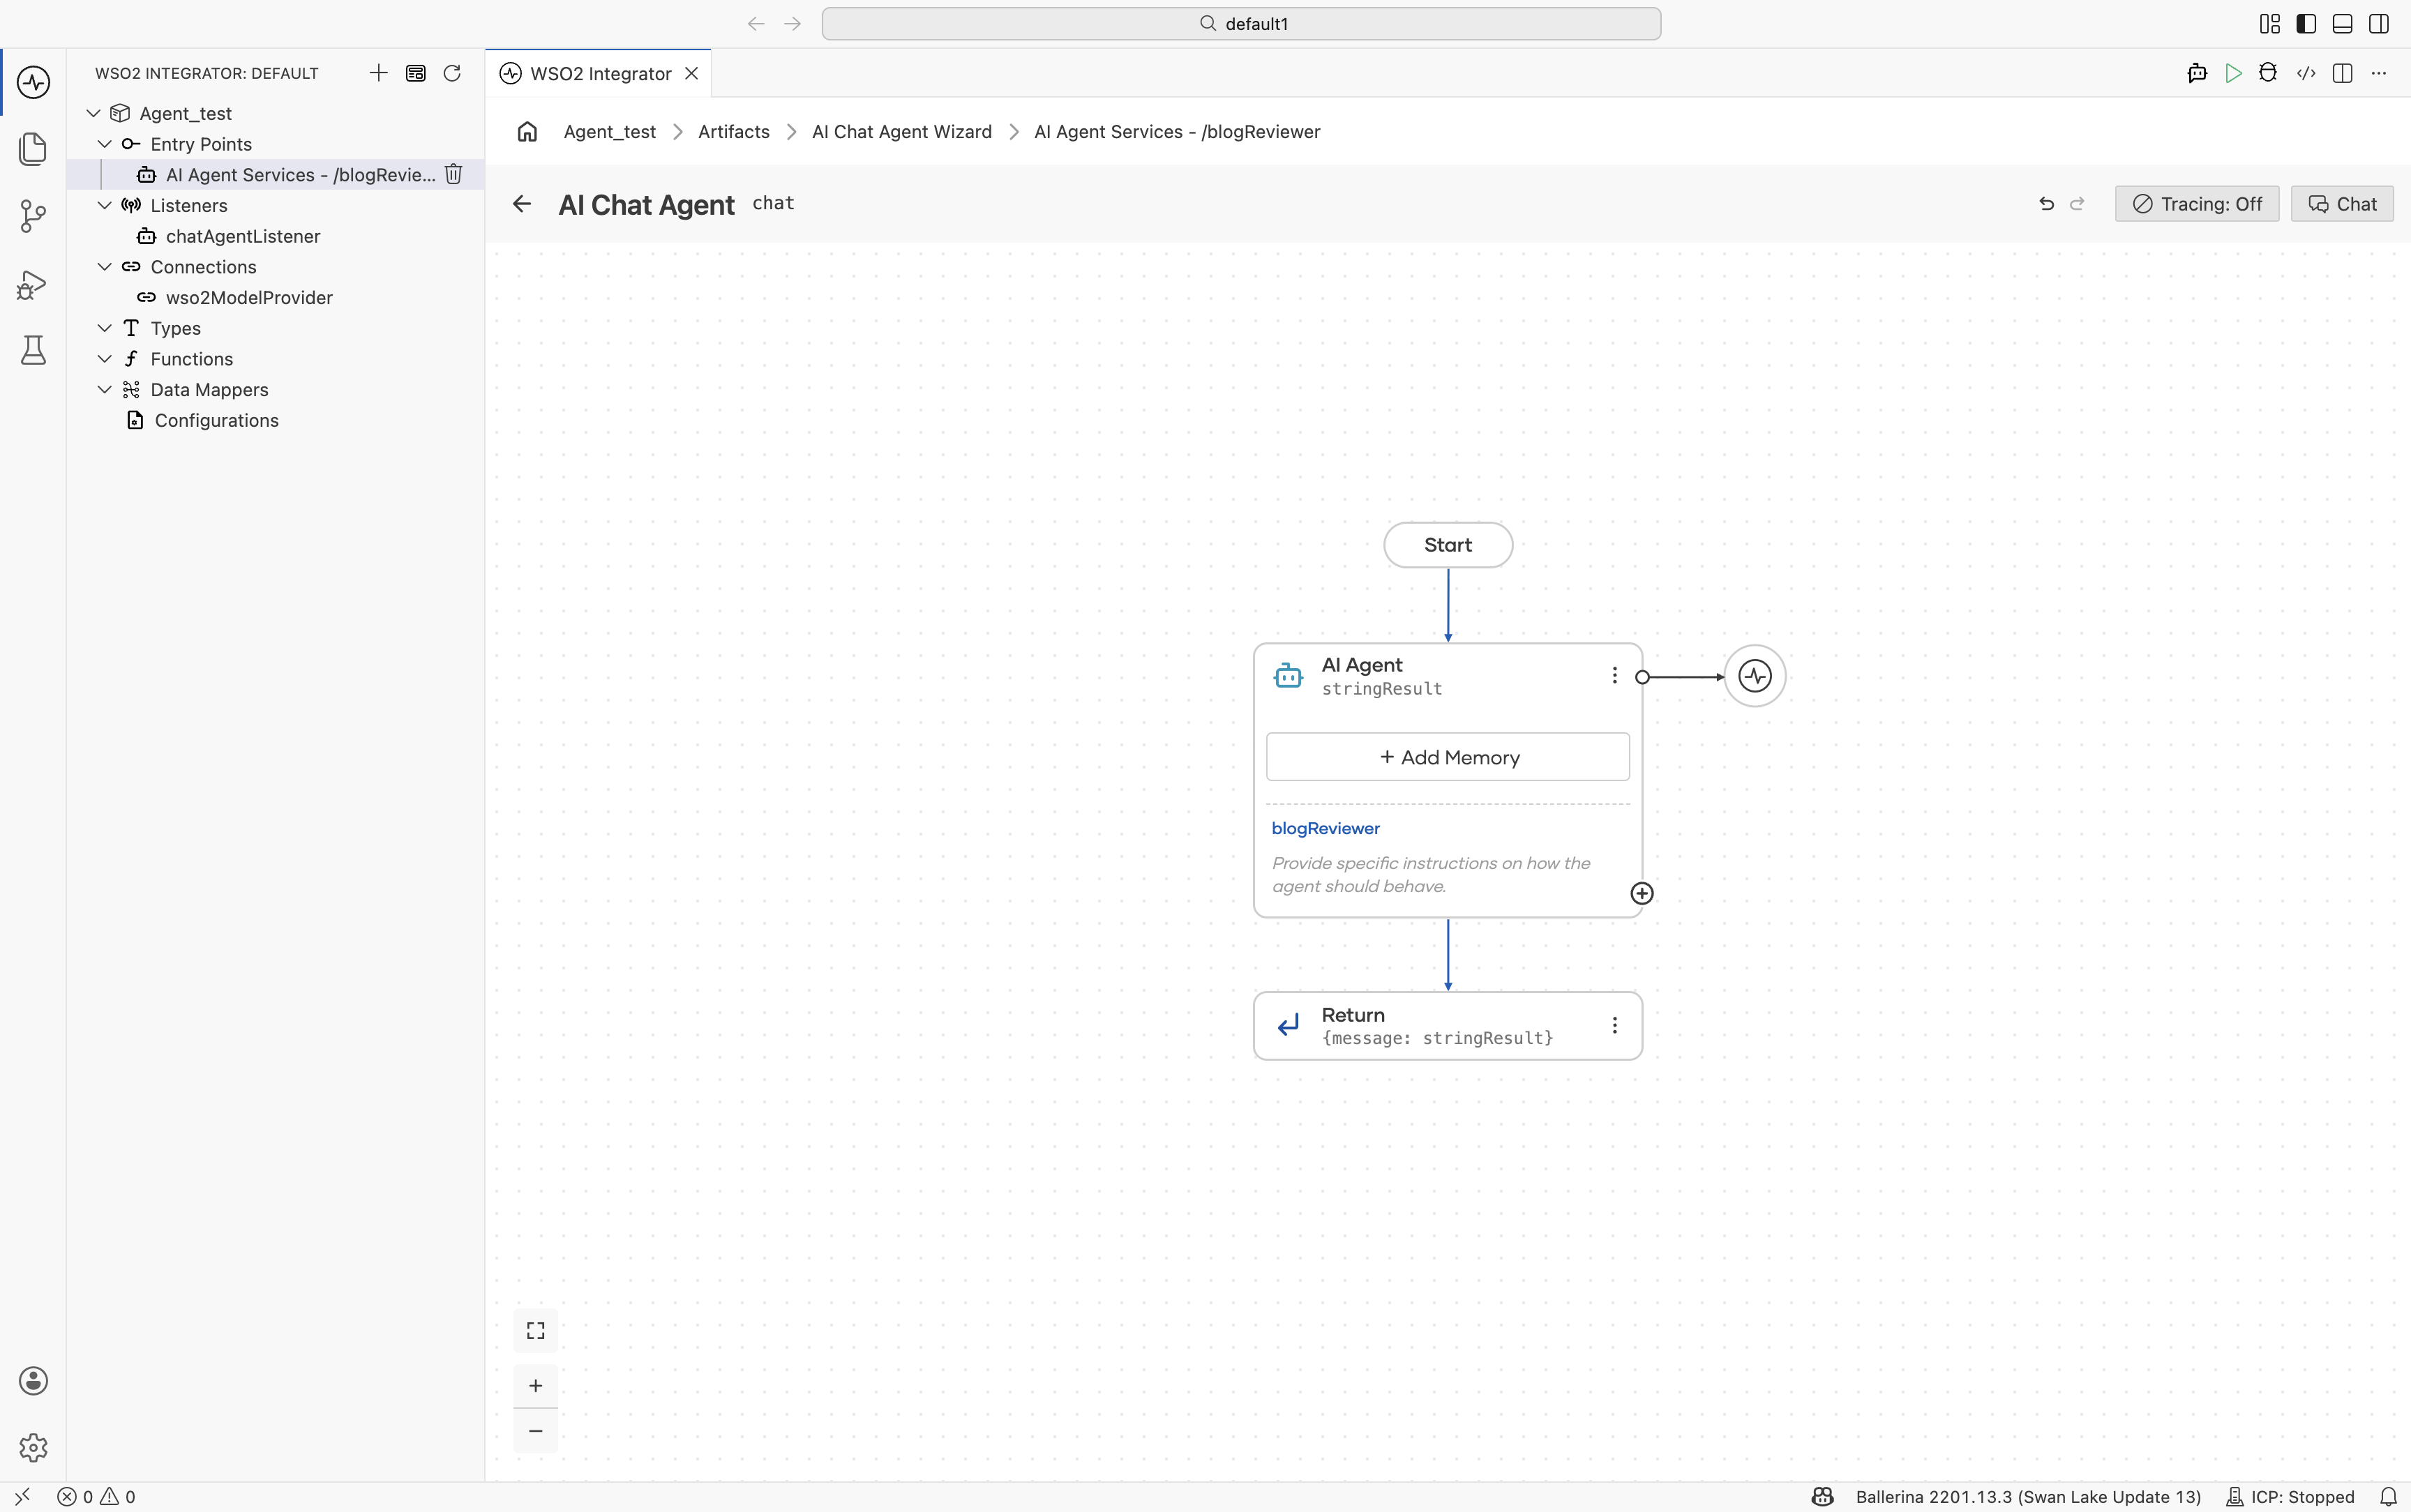Collapse the Data Mappers section
2411x1512 pixels.
tap(104, 390)
